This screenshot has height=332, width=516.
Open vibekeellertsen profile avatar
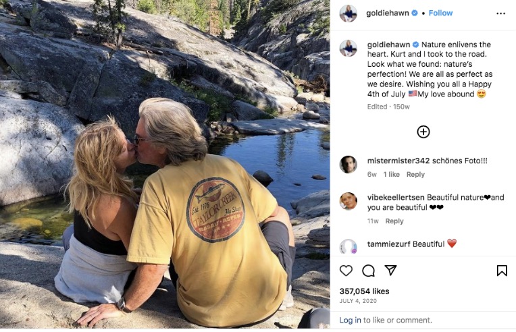349,201
